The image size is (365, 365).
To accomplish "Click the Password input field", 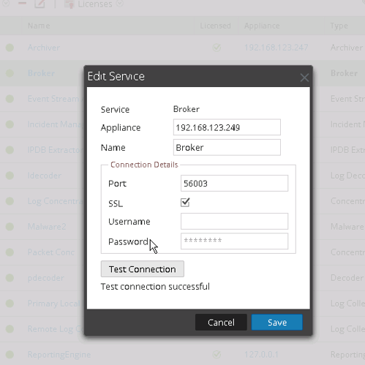I will pos(234,241).
